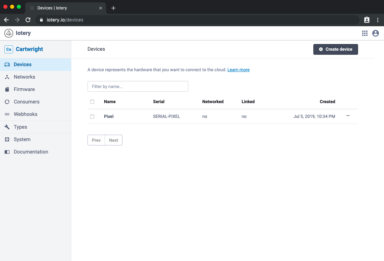Click Pixel's Networked value no
The width and height of the screenshot is (384, 261).
click(205, 117)
